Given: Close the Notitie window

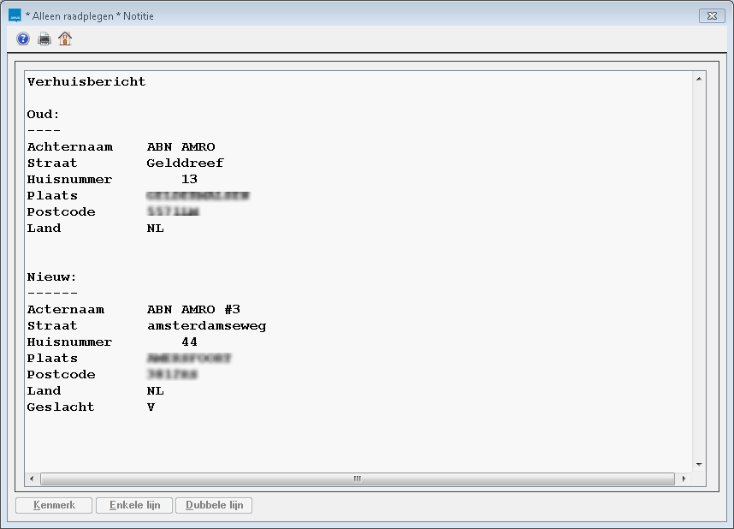Looking at the screenshot, I should tap(711, 15).
